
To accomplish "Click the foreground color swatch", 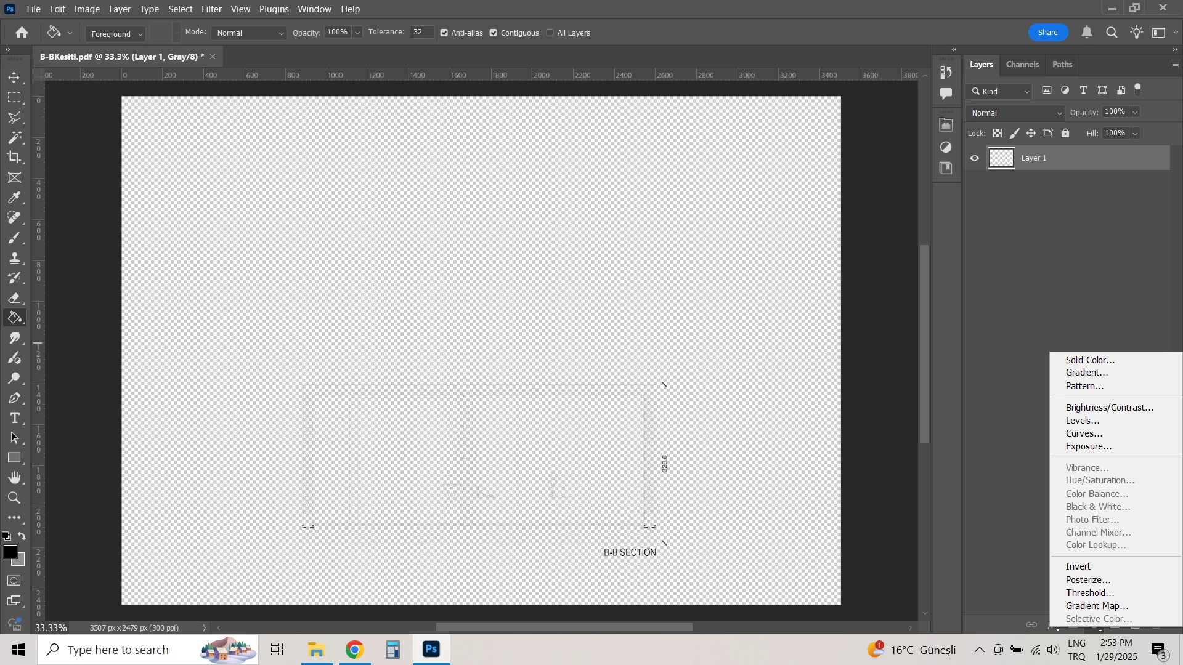I will tap(10, 552).
